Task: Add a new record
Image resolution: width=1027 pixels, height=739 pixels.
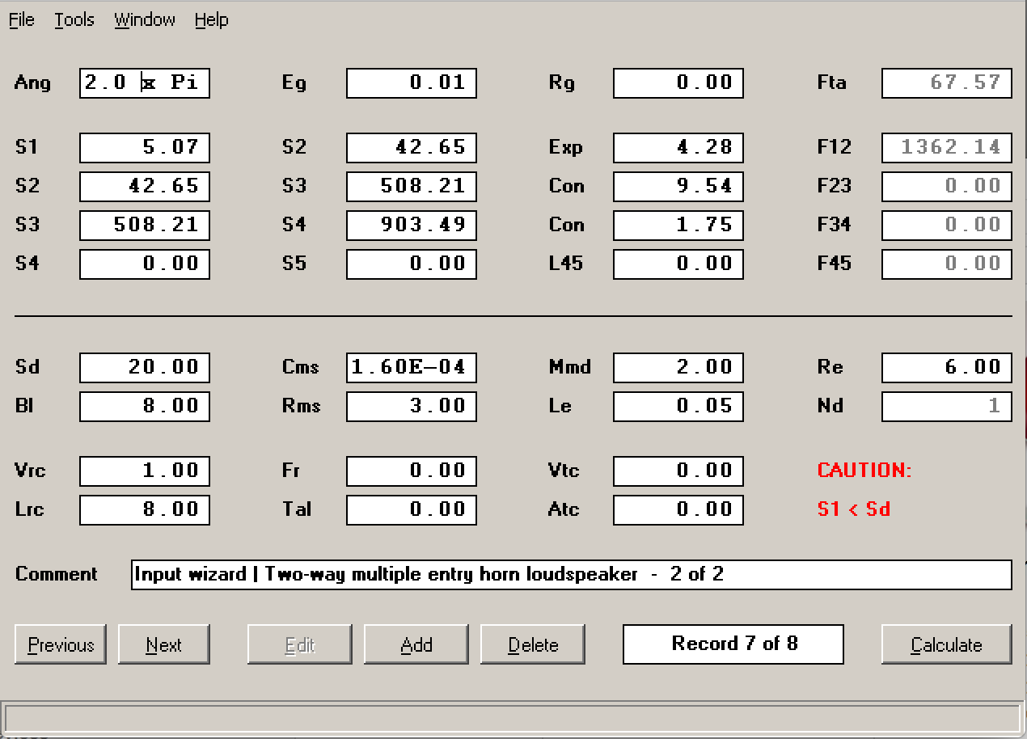Action: click(416, 644)
